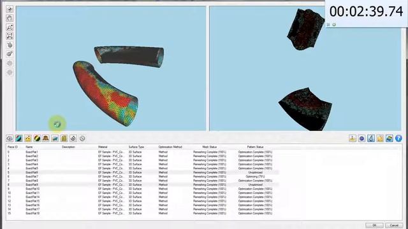
Task: Click the upper flattened pattern in right viewport
Action: point(306,29)
